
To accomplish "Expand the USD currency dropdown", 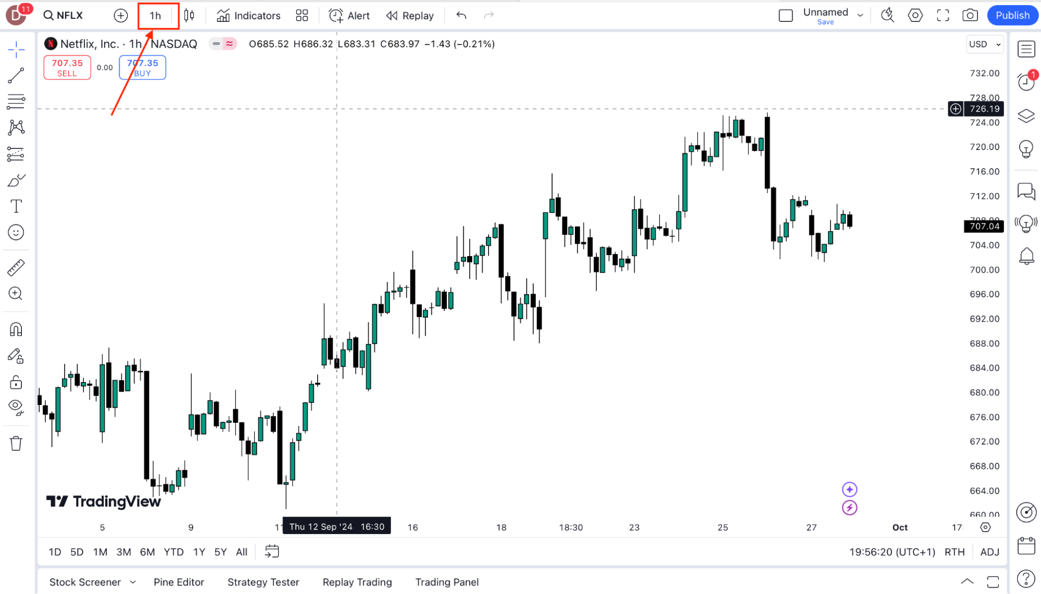I will [984, 44].
